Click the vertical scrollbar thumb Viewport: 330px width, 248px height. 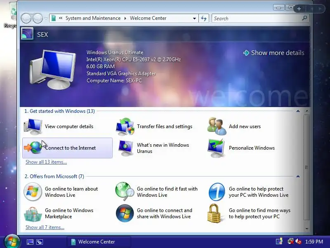pos(306,167)
